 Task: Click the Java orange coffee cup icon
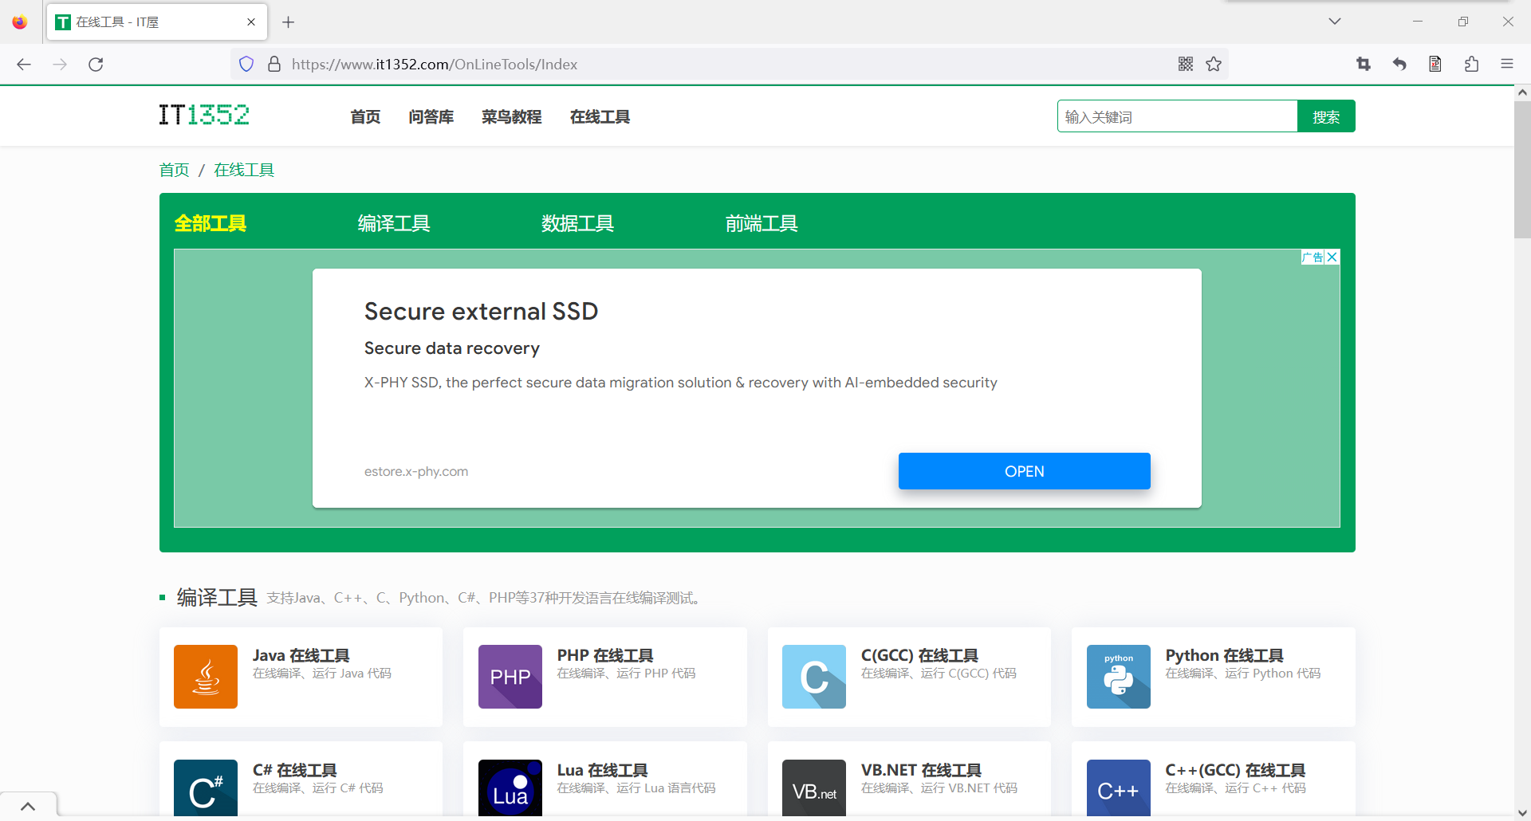tap(206, 677)
